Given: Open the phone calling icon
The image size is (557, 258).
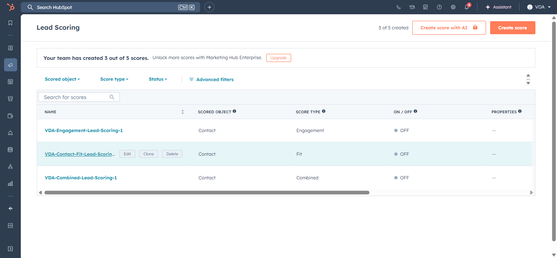Looking at the screenshot, I should 398,7.
